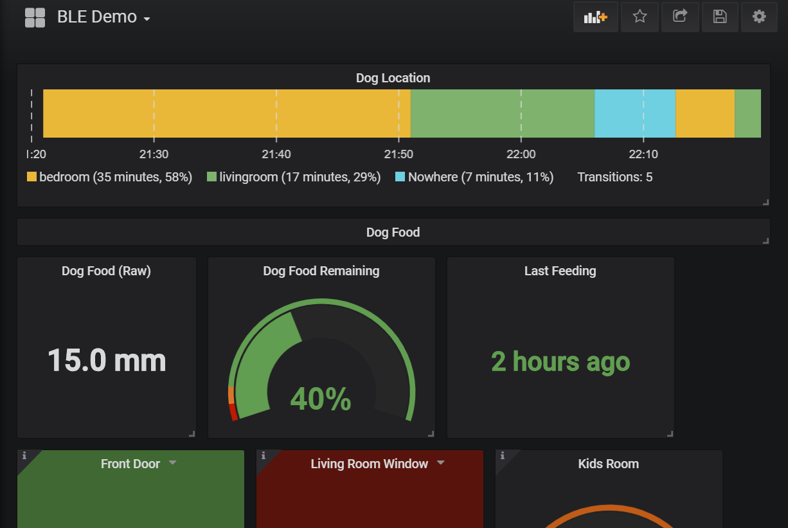Star the dashboard as favorite
This screenshot has width=788, height=528.
pos(640,17)
